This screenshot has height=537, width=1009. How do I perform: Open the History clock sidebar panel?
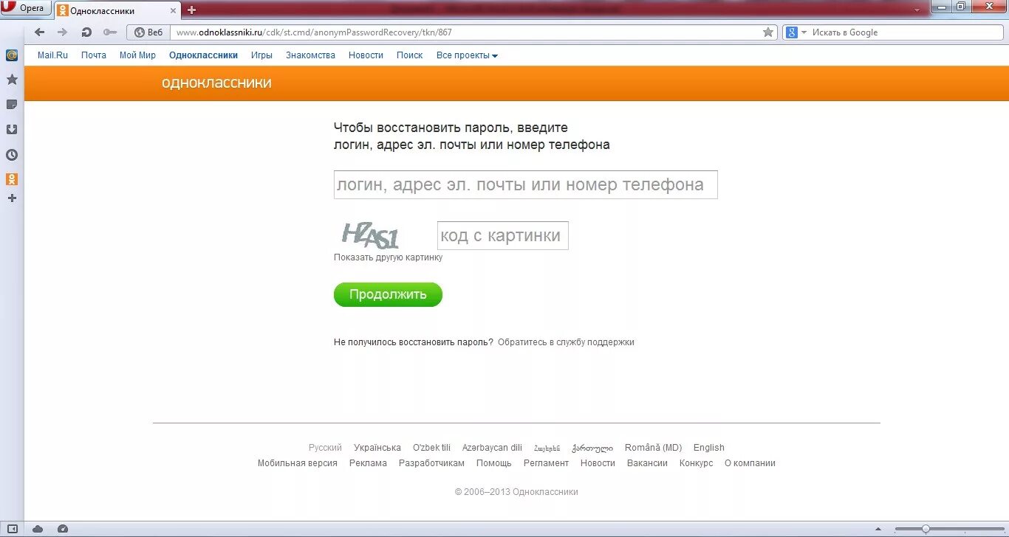pyautogui.click(x=12, y=155)
